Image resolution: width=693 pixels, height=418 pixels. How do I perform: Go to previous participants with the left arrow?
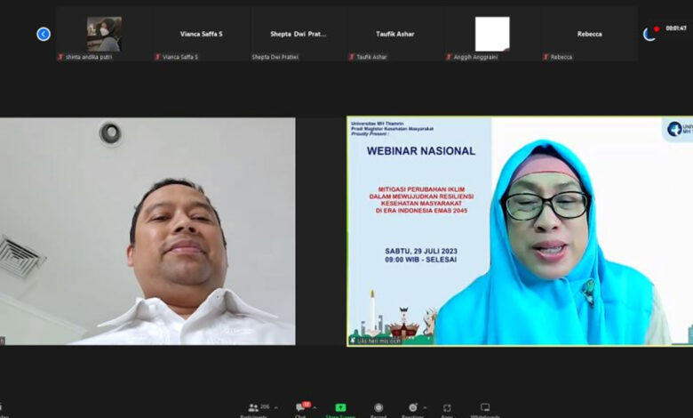[44, 34]
